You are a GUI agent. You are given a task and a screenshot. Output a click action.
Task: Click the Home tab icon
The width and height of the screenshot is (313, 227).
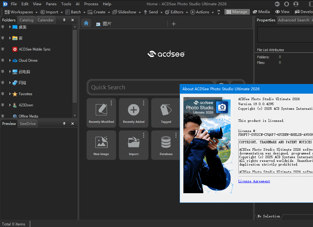tap(86, 23)
